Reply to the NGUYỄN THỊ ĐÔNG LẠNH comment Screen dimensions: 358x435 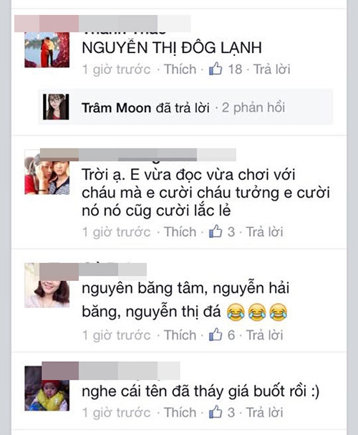point(272,69)
